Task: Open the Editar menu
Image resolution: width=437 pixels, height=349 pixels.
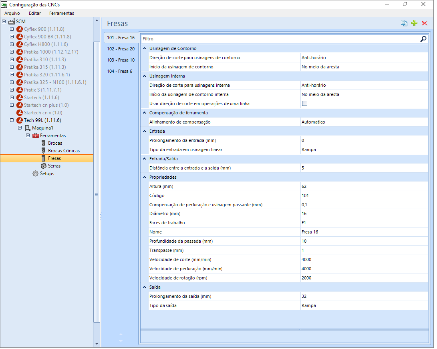Action: [35, 13]
